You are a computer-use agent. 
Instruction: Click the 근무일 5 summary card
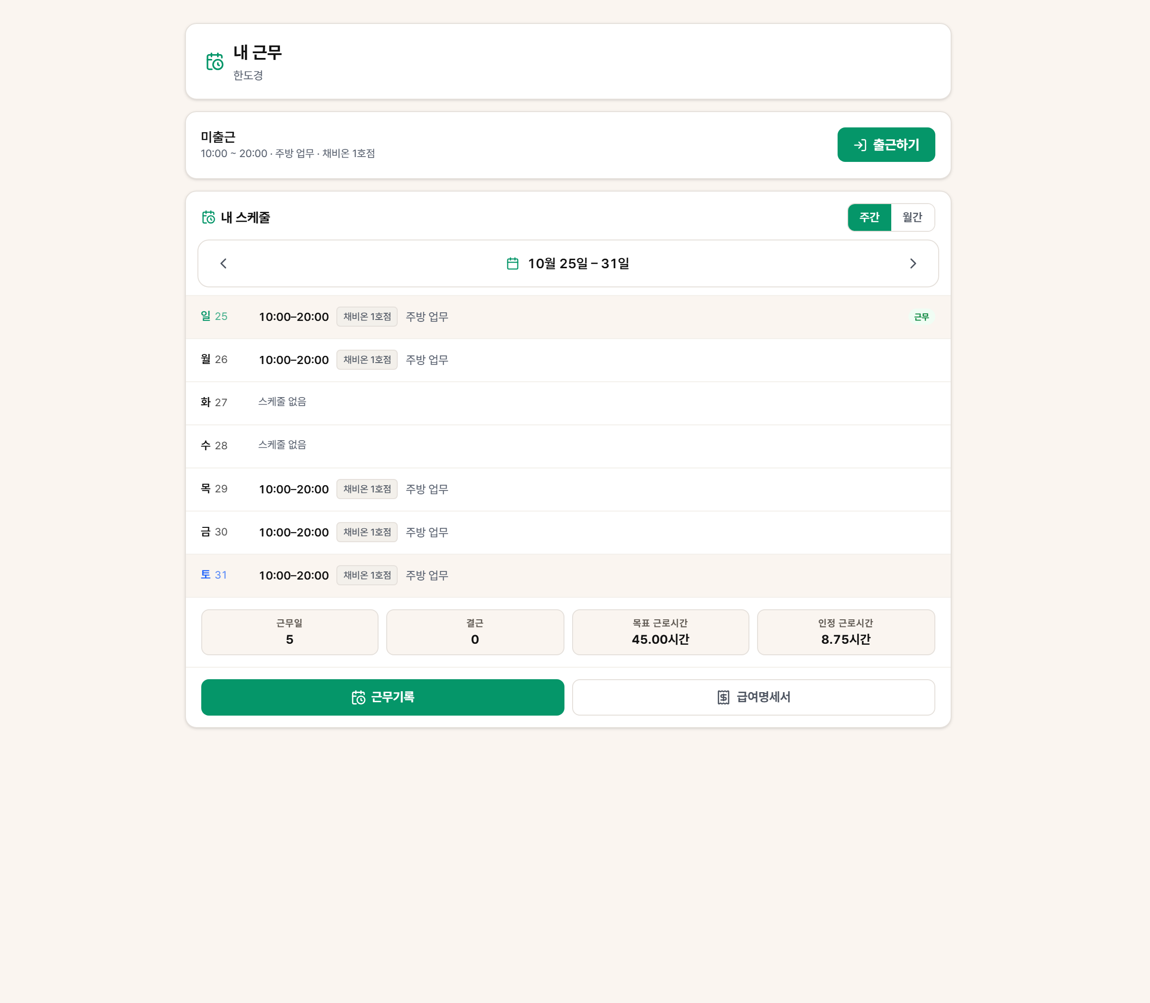(289, 632)
